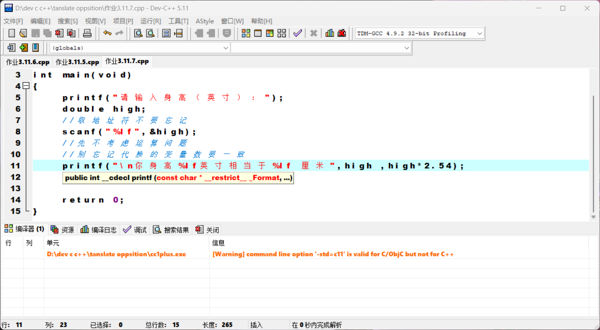Click the 行 column header
This screenshot has width=600, height=330.
(12, 243)
